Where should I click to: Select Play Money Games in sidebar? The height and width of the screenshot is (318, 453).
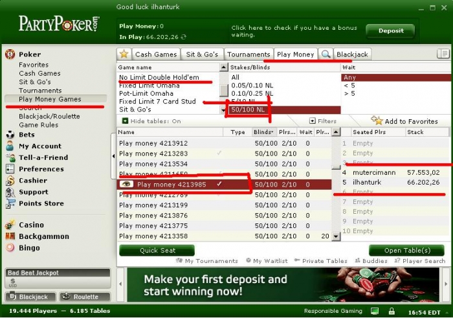pos(56,99)
